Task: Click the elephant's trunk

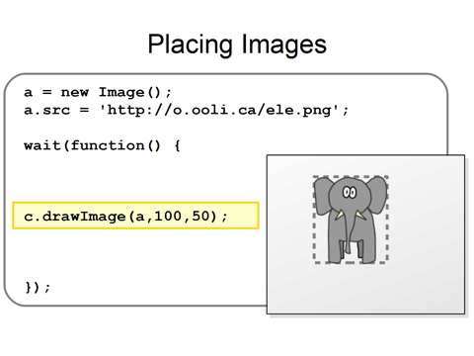Action: pos(350,230)
